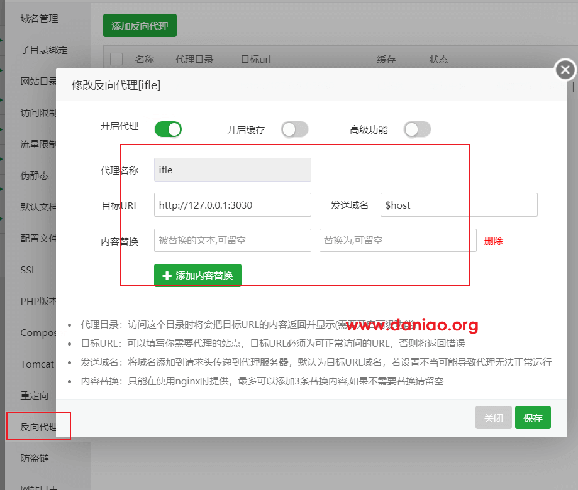Click 目标URL field with http://127.0.0.1:3030
Screen dimensions: 578x490
[x=233, y=205]
